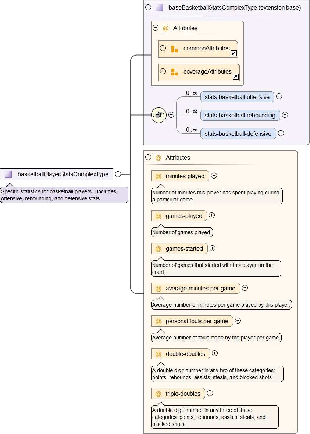Click the coverageAttributes orange group icon
The width and height of the screenshot is (310, 434).
(x=174, y=72)
